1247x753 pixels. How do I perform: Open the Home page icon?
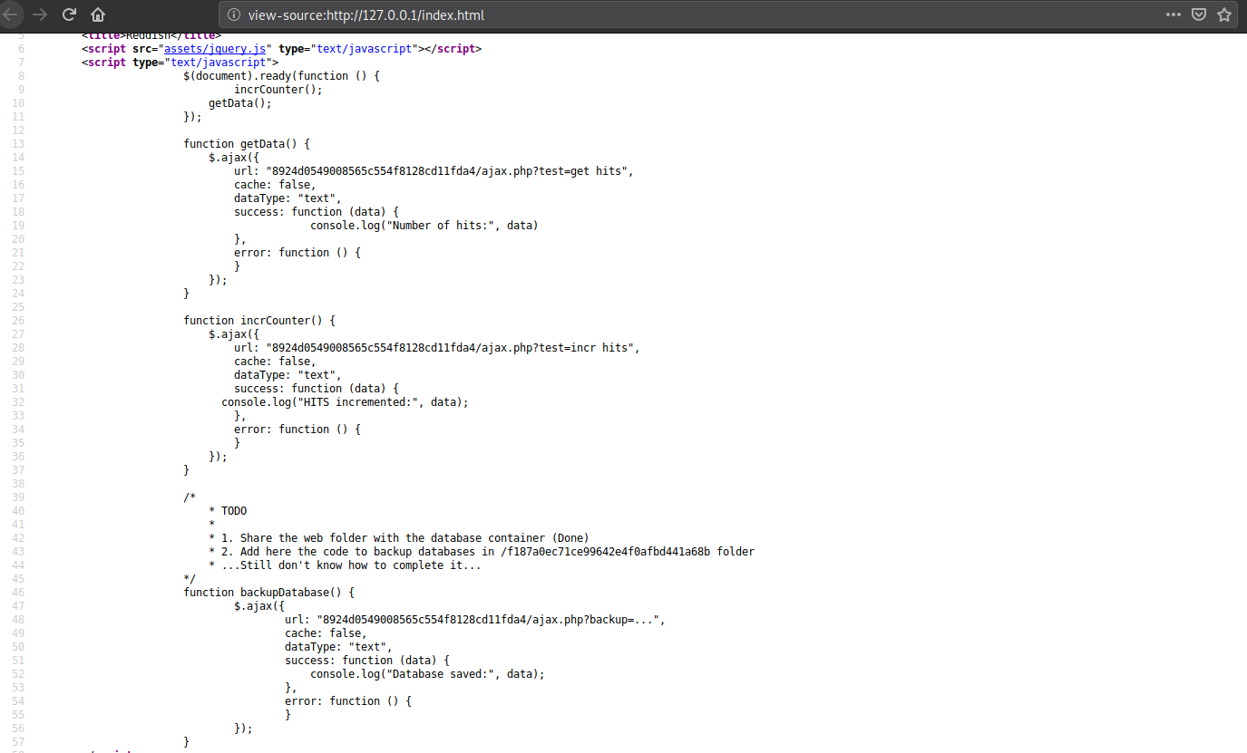pyautogui.click(x=98, y=14)
